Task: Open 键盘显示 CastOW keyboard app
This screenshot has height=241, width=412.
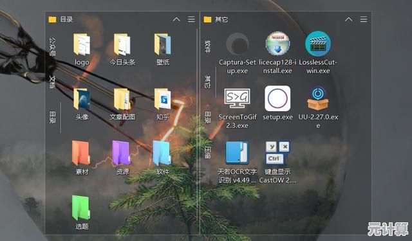Action: coord(277,163)
